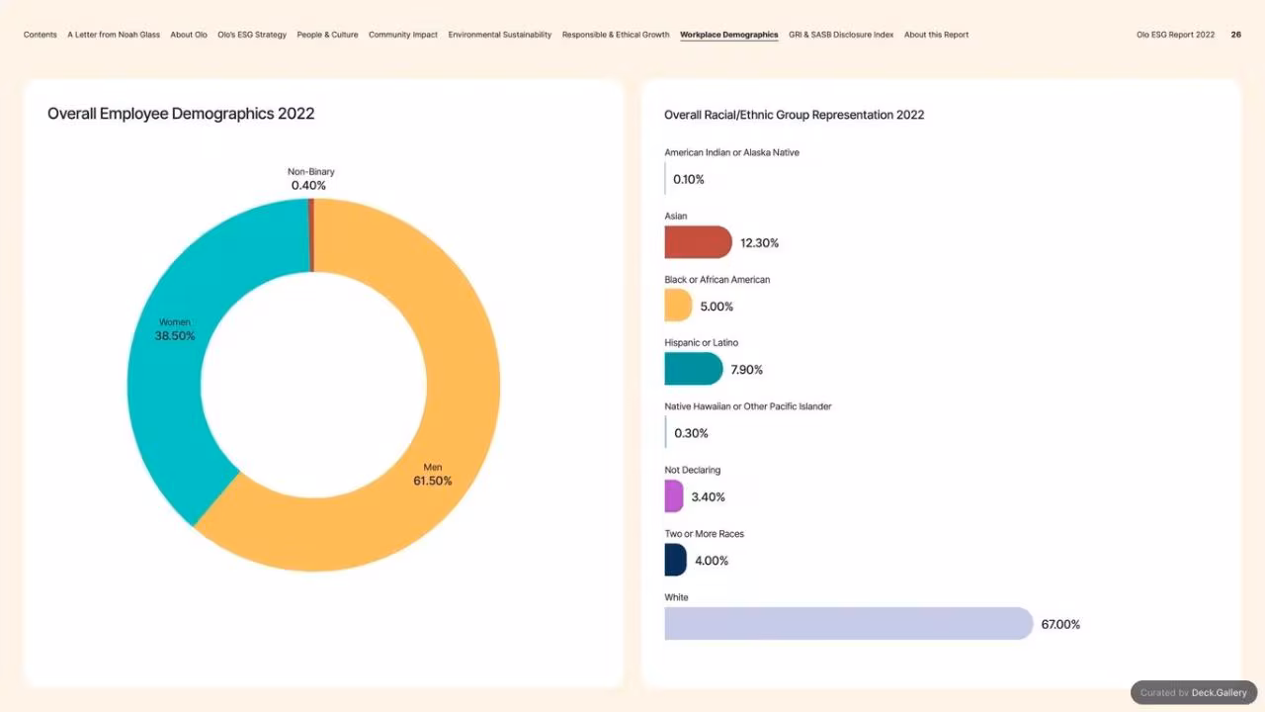Click the American Indian or Alaska Native label
Screen dimensions: 1265x712
[732, 153]
